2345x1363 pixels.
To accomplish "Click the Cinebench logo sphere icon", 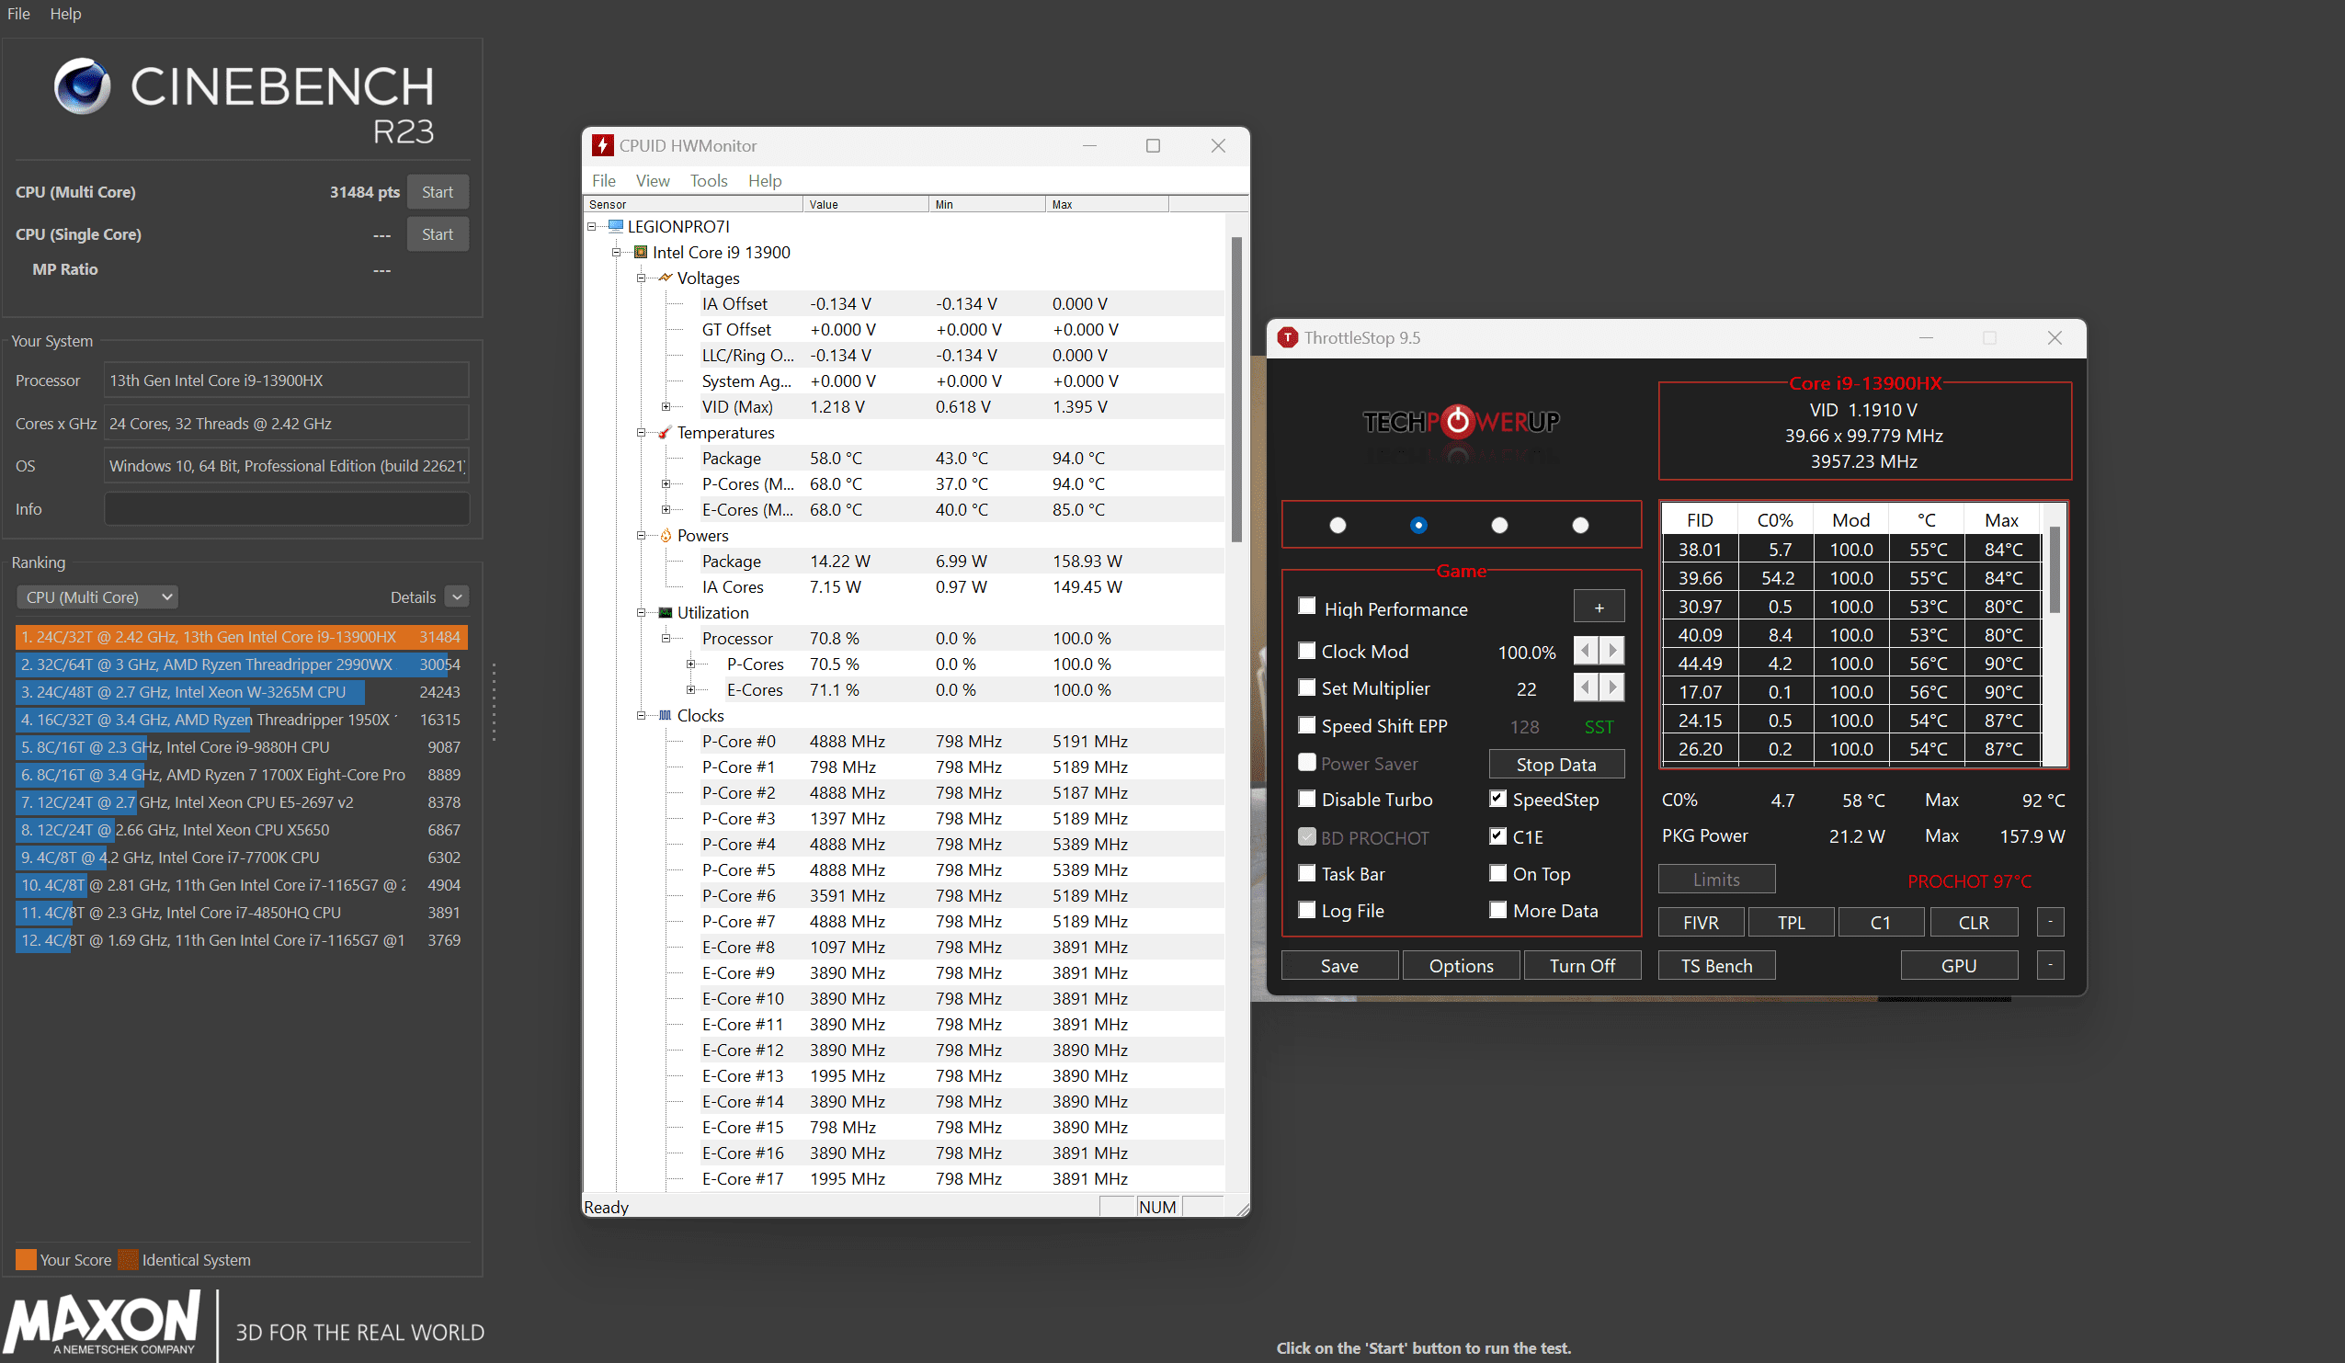I will [82, 86].
